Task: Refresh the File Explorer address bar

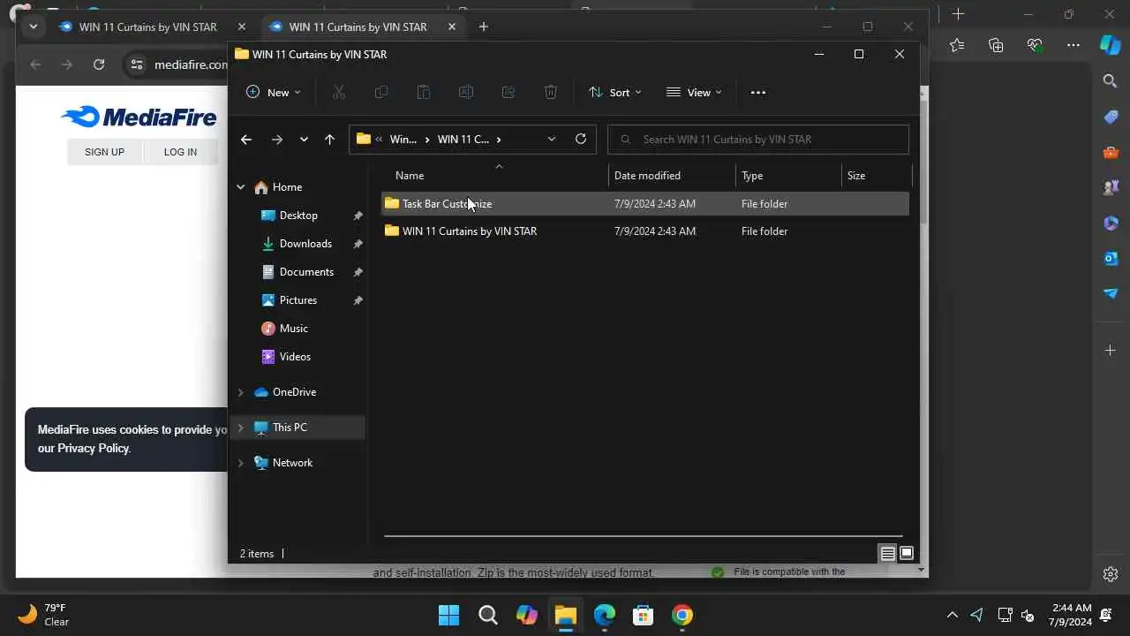Action: coord(580,139)
